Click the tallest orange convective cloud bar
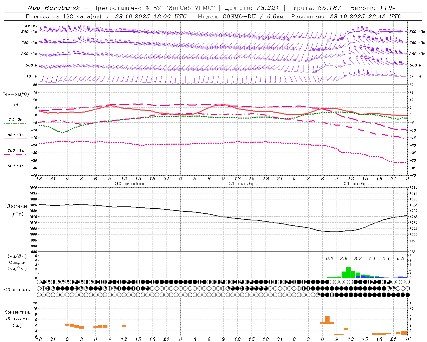The image size is (427, 342). 327,320
